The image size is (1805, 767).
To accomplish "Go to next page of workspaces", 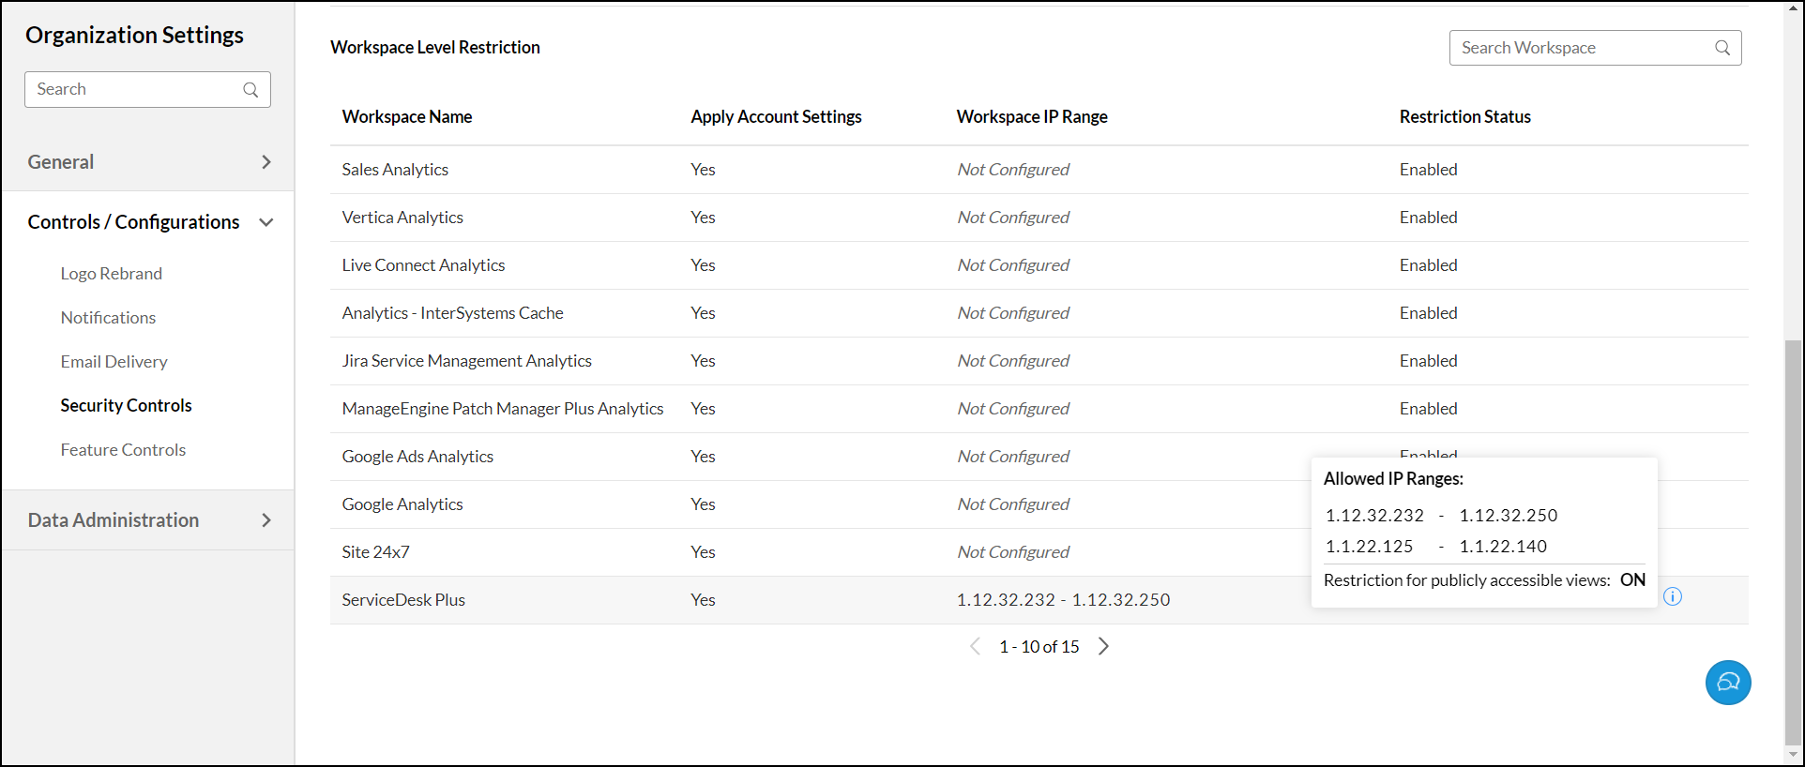I will click(1104, 646).
